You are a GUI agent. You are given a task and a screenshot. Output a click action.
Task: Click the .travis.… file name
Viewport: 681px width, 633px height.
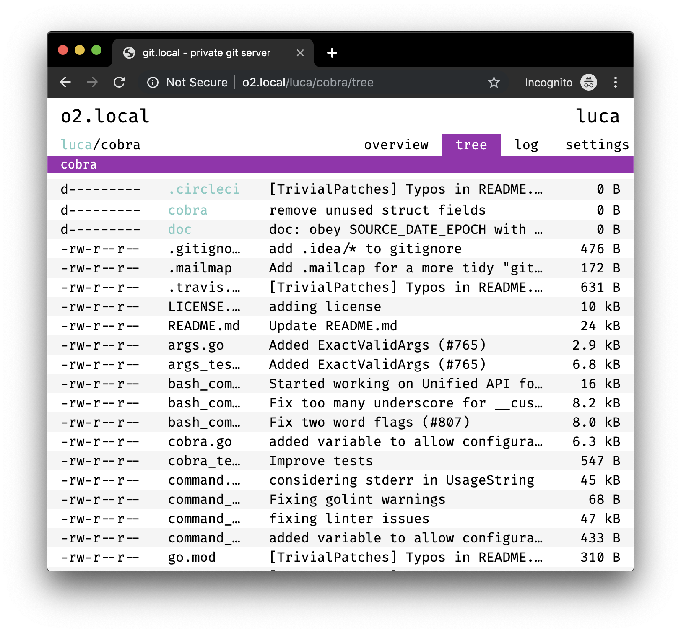[204, 288]
